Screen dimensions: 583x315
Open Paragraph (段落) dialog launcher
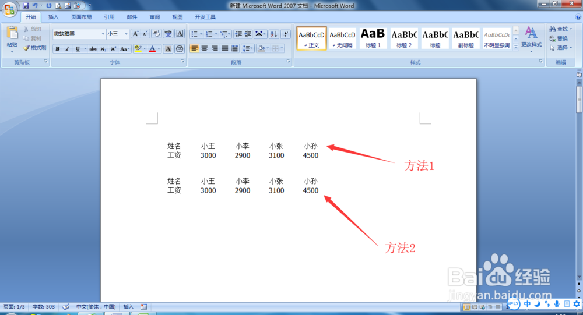tap(288, 61)
